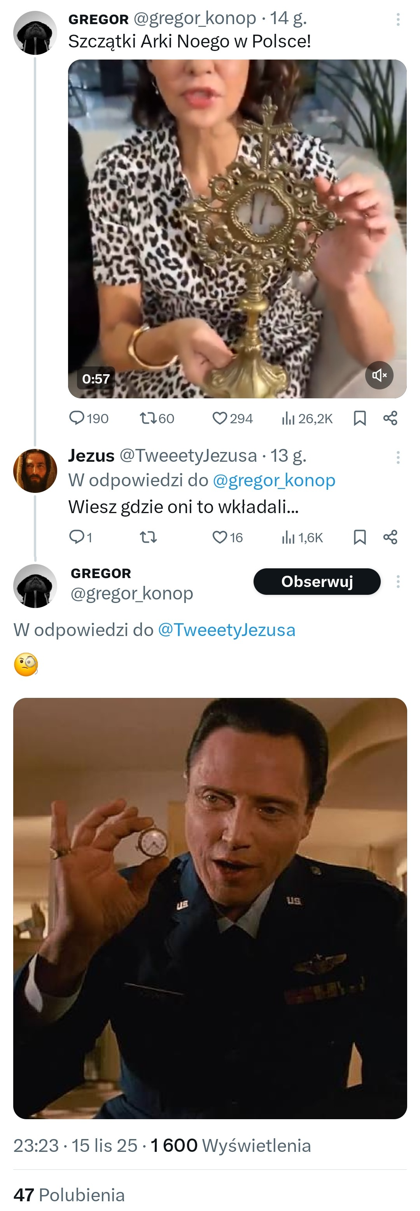Open Jezus profile avatar
The height and width of the screenshot is (1211, 420).
point(35,471)
